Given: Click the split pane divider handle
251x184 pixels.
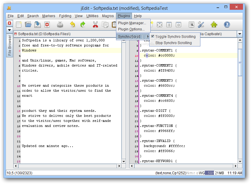Looking at the screenshot, I should tap(128, 102).
